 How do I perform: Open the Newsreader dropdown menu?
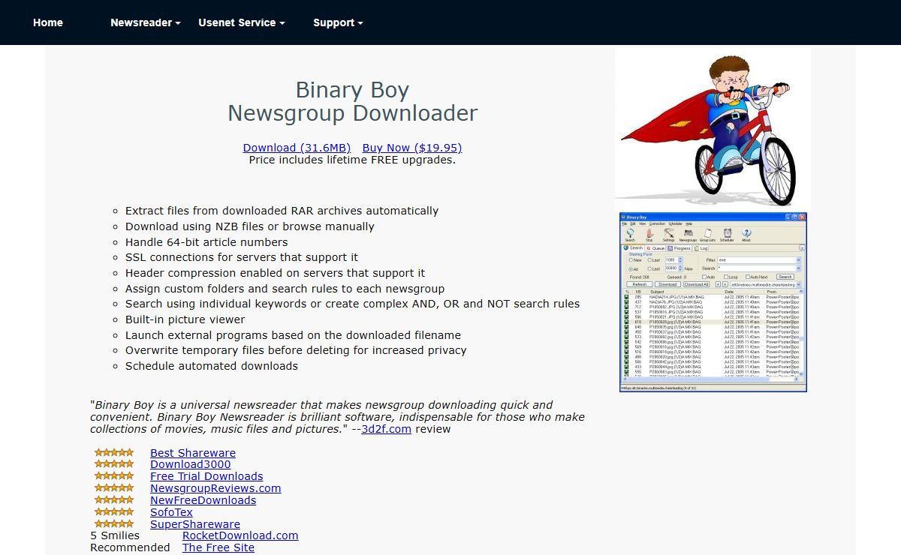tap(146, 22)
